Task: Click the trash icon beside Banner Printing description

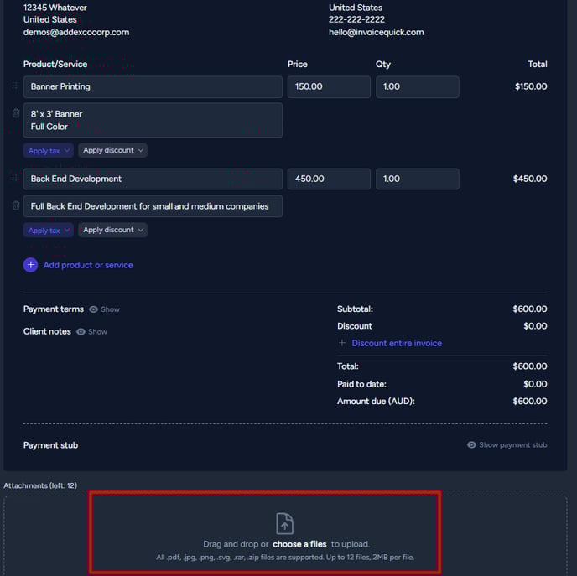Action: tap(16, 113)
